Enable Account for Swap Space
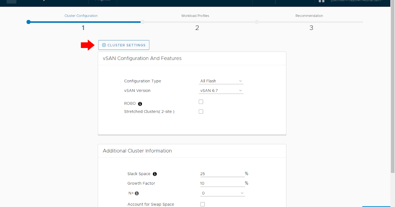 tap(202, 204)
